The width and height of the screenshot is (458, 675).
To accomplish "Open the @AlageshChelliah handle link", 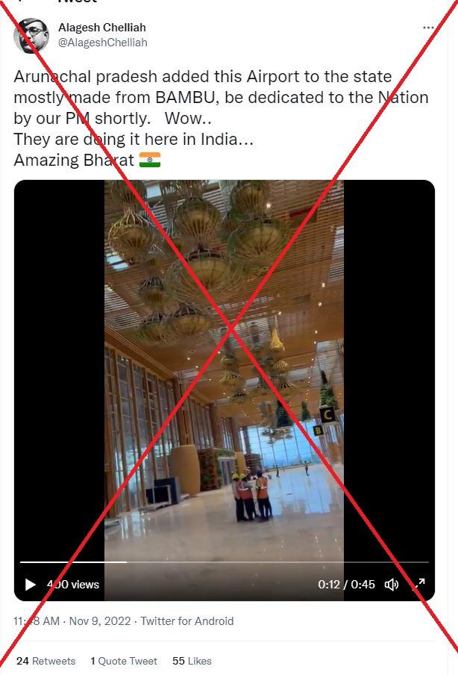I will coord(102,43).
